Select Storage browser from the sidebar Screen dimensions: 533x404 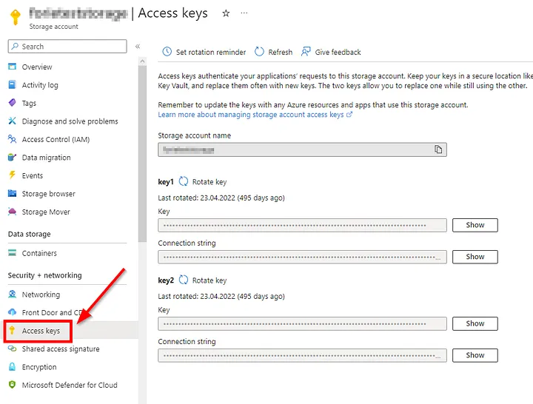(49, 194)
